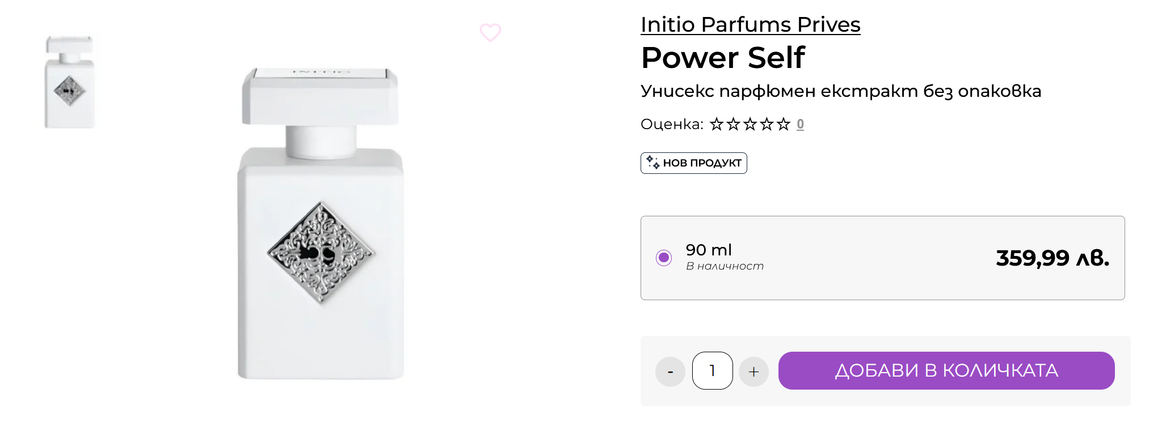Viewport: 1162px width, 427px height.
Task: Select the small perfume bottle thumbnail
Action: point(69,83)
